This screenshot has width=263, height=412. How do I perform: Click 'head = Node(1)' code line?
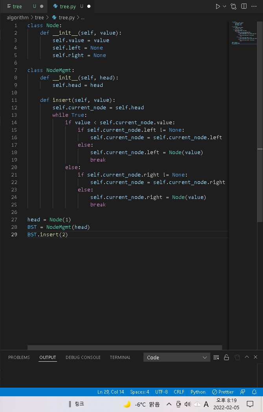(49, 219)
